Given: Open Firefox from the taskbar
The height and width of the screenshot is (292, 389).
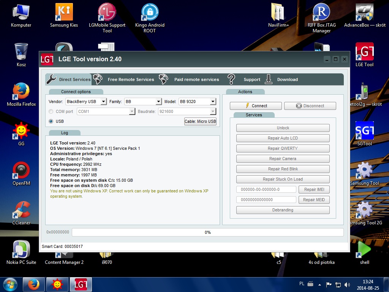Looking at the screenshot, I should pyautogui.click(x=34, y=284).
